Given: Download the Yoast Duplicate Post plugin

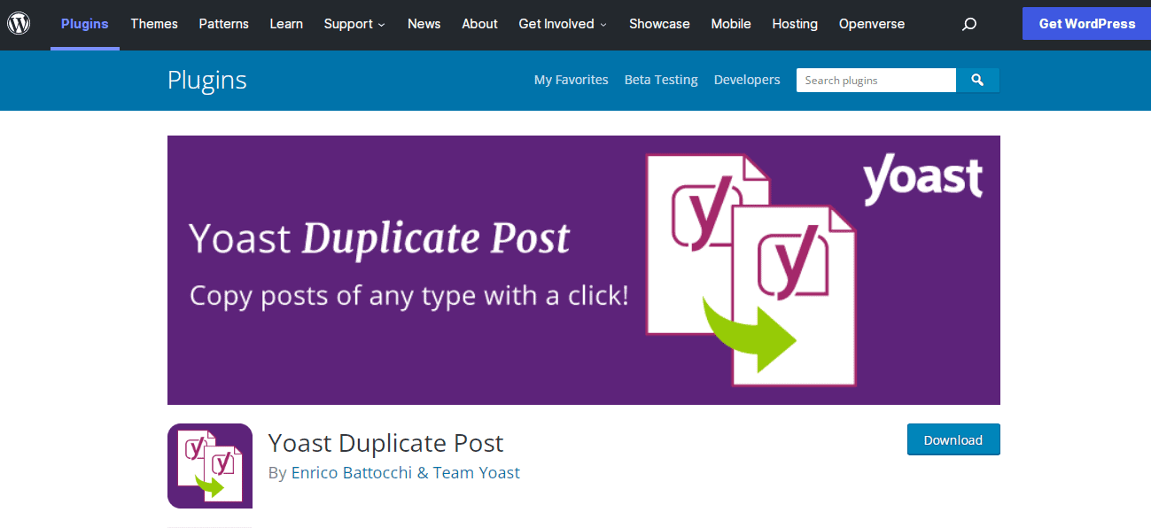Looking at the screenshot, I should pos(953,439).
